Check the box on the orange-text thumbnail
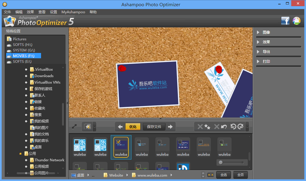 click(x=201, y=142)
